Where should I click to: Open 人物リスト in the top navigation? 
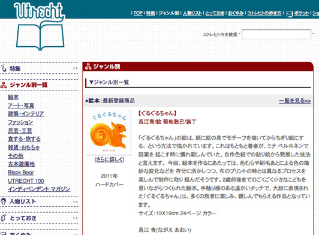tap(192, 13)
